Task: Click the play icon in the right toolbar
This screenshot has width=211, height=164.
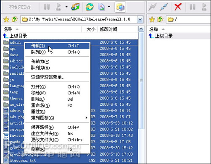Action: (204, 7)
